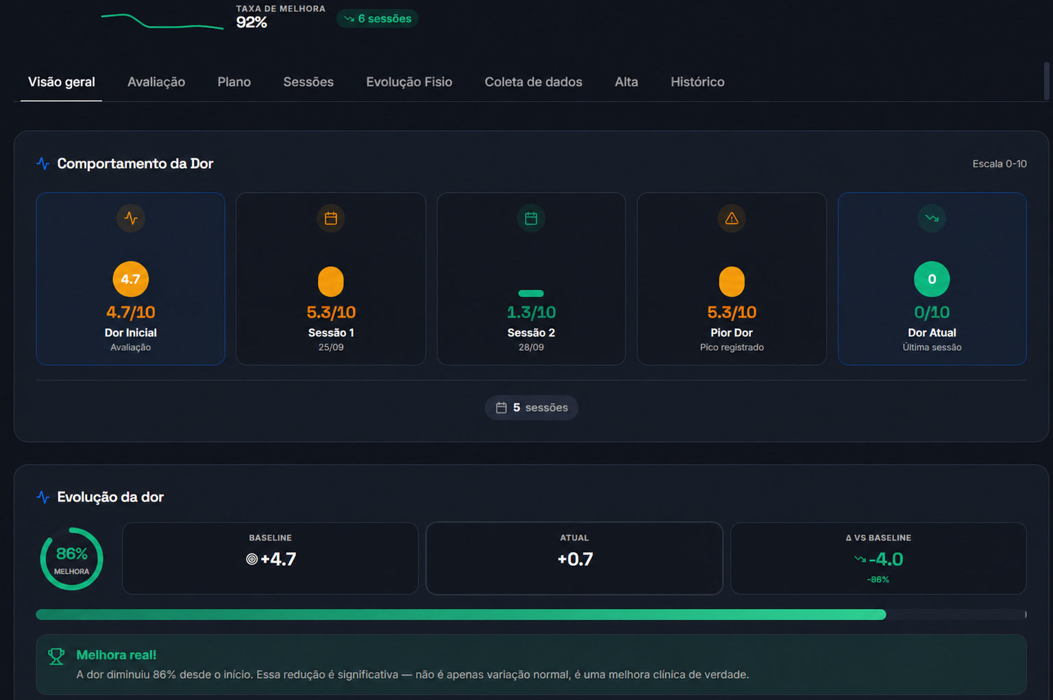This screenshot has height=700, width=1053.
Task: Click the trend arrow in 6 sessões badge
Action: [x=349, y=19]
